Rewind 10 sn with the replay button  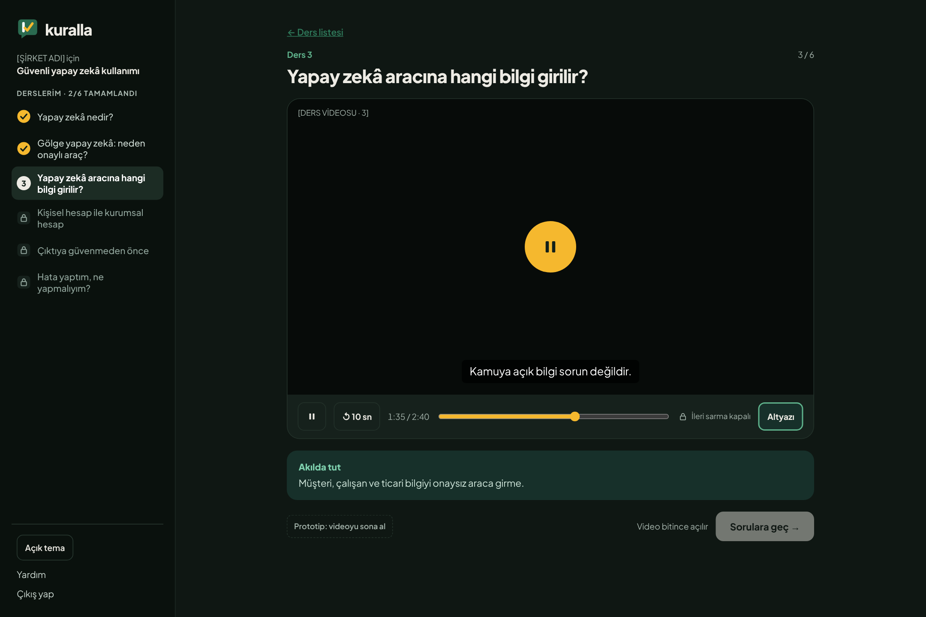[x=357, y=416]
